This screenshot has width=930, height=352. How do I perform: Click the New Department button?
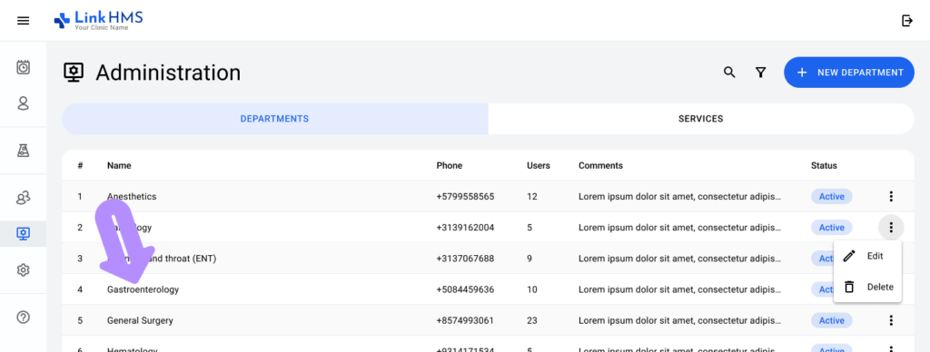[x=849, y=73]
